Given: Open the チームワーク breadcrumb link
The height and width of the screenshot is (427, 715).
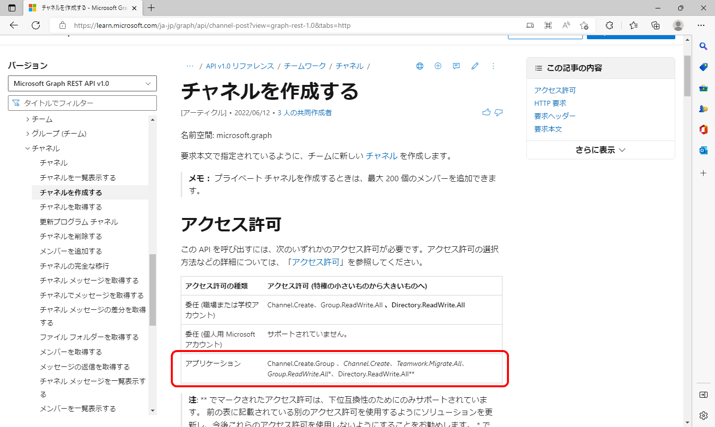Looking at the screenshot, I should 305,66.
